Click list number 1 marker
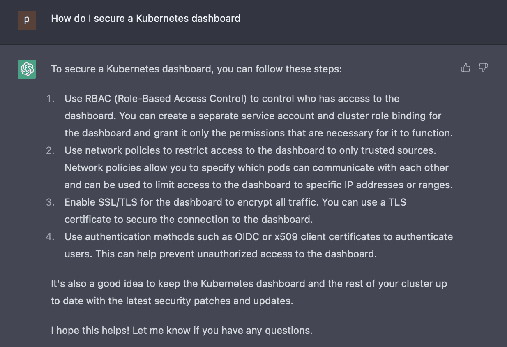 (x=50, y=99)
